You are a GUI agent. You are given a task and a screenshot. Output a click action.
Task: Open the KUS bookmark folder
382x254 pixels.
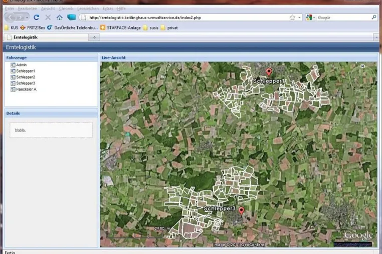pyautogui.click(x=12, y=27)
